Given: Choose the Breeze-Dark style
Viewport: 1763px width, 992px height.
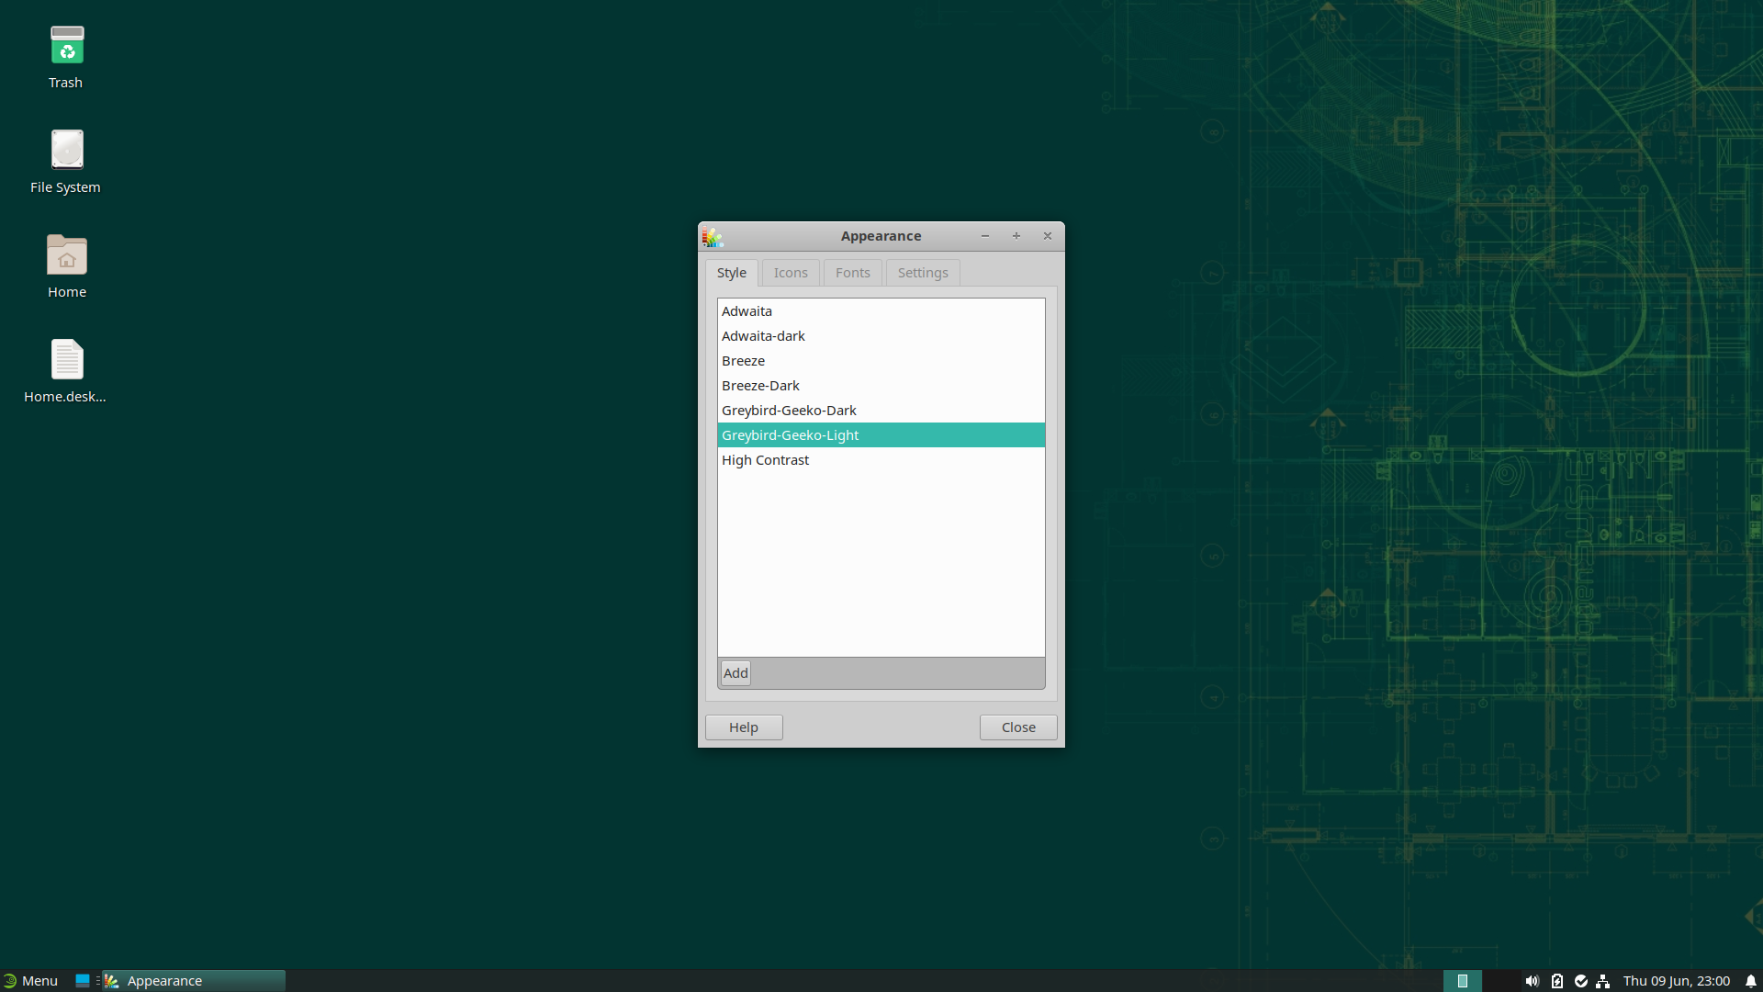Looking at the screenshot, I should click(x=760, y=386).
